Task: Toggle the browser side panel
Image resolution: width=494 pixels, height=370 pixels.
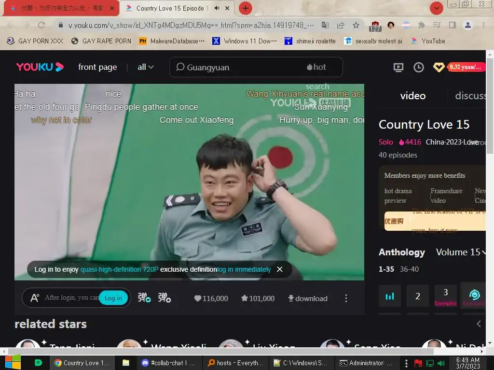Action: [453, 25]
